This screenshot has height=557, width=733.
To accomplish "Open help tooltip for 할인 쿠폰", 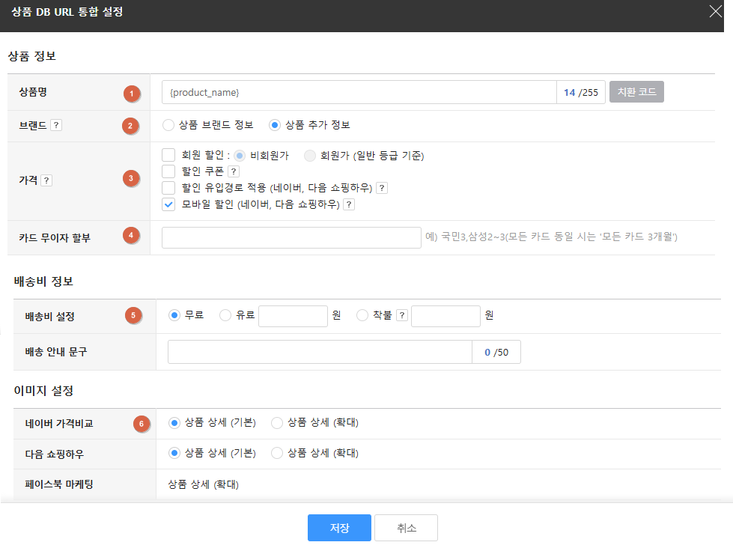I will 233,171.
